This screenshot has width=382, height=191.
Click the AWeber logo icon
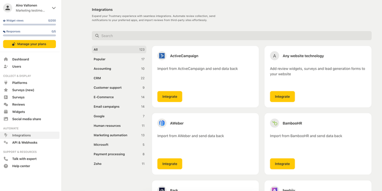point(162,123)
